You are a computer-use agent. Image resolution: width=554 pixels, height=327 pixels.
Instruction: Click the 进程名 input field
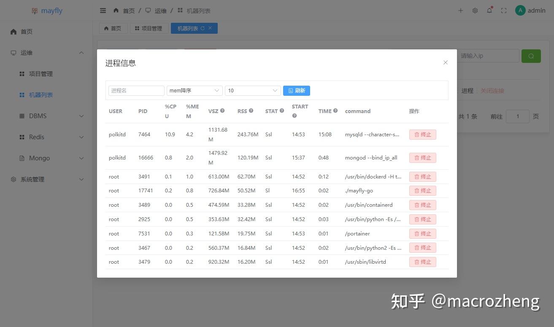pyautogui.click(x=136, y=90)
